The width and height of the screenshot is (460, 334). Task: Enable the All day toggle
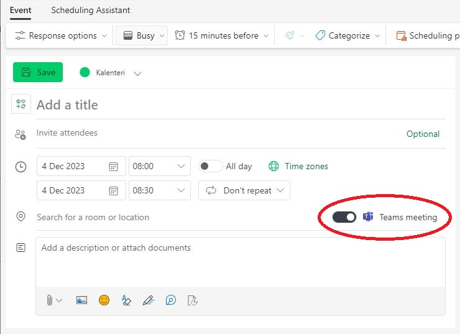pyautogui.click(x=210, y=167)
